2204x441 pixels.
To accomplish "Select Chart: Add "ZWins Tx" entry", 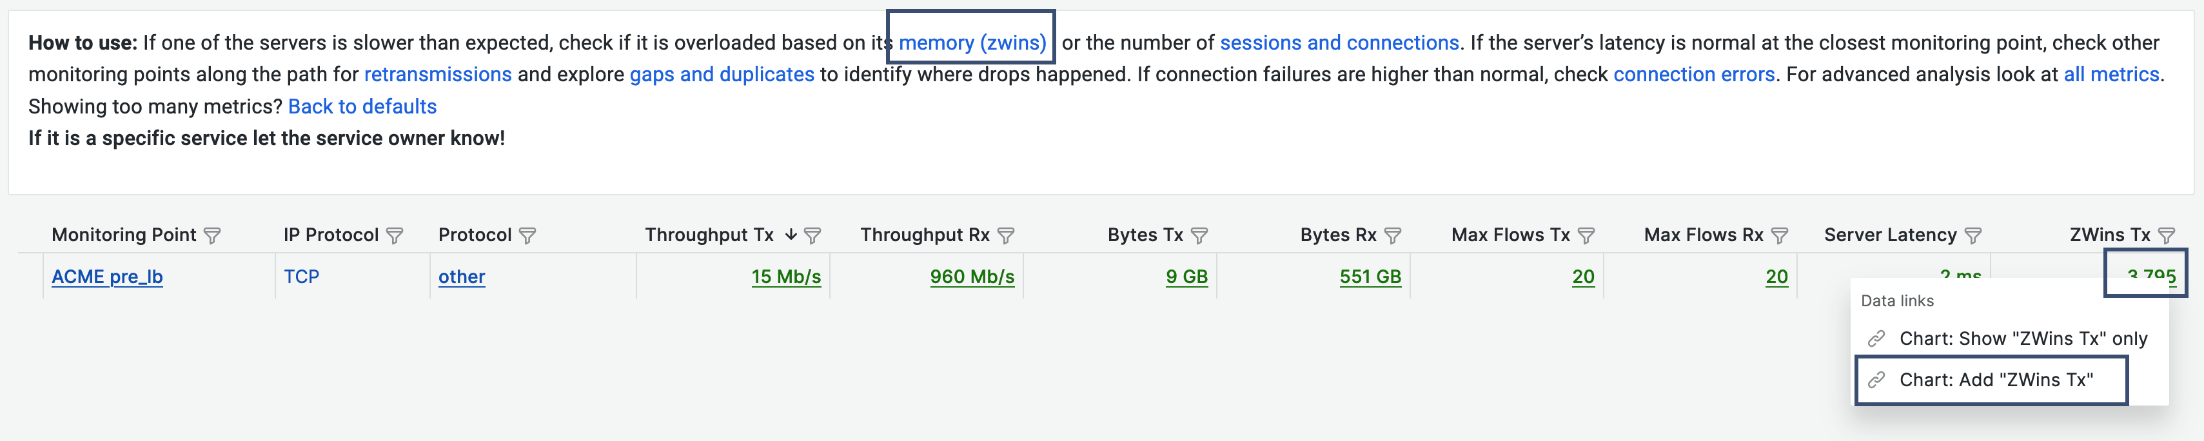I will click(1991, 380).
